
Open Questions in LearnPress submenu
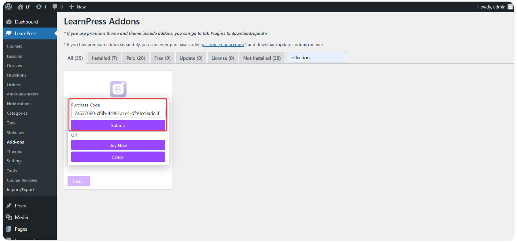point(17,75)
